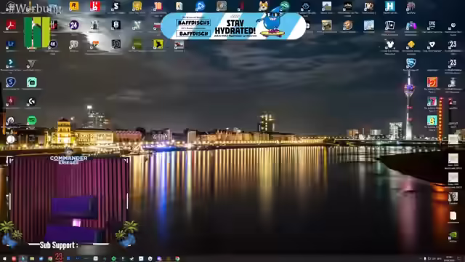465x262 pixels.
Task: Launch the DK2 game desktop shortcut
Action: [x=368, y=6]
